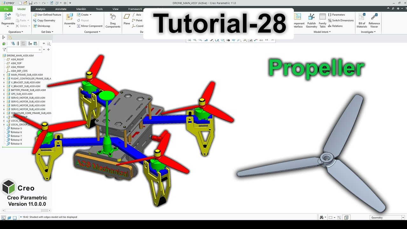Image resolution: width=407 pixels, height=229 pixels.
Task: Launch the Shrinkwrap tool
Action: pos(42,26)
